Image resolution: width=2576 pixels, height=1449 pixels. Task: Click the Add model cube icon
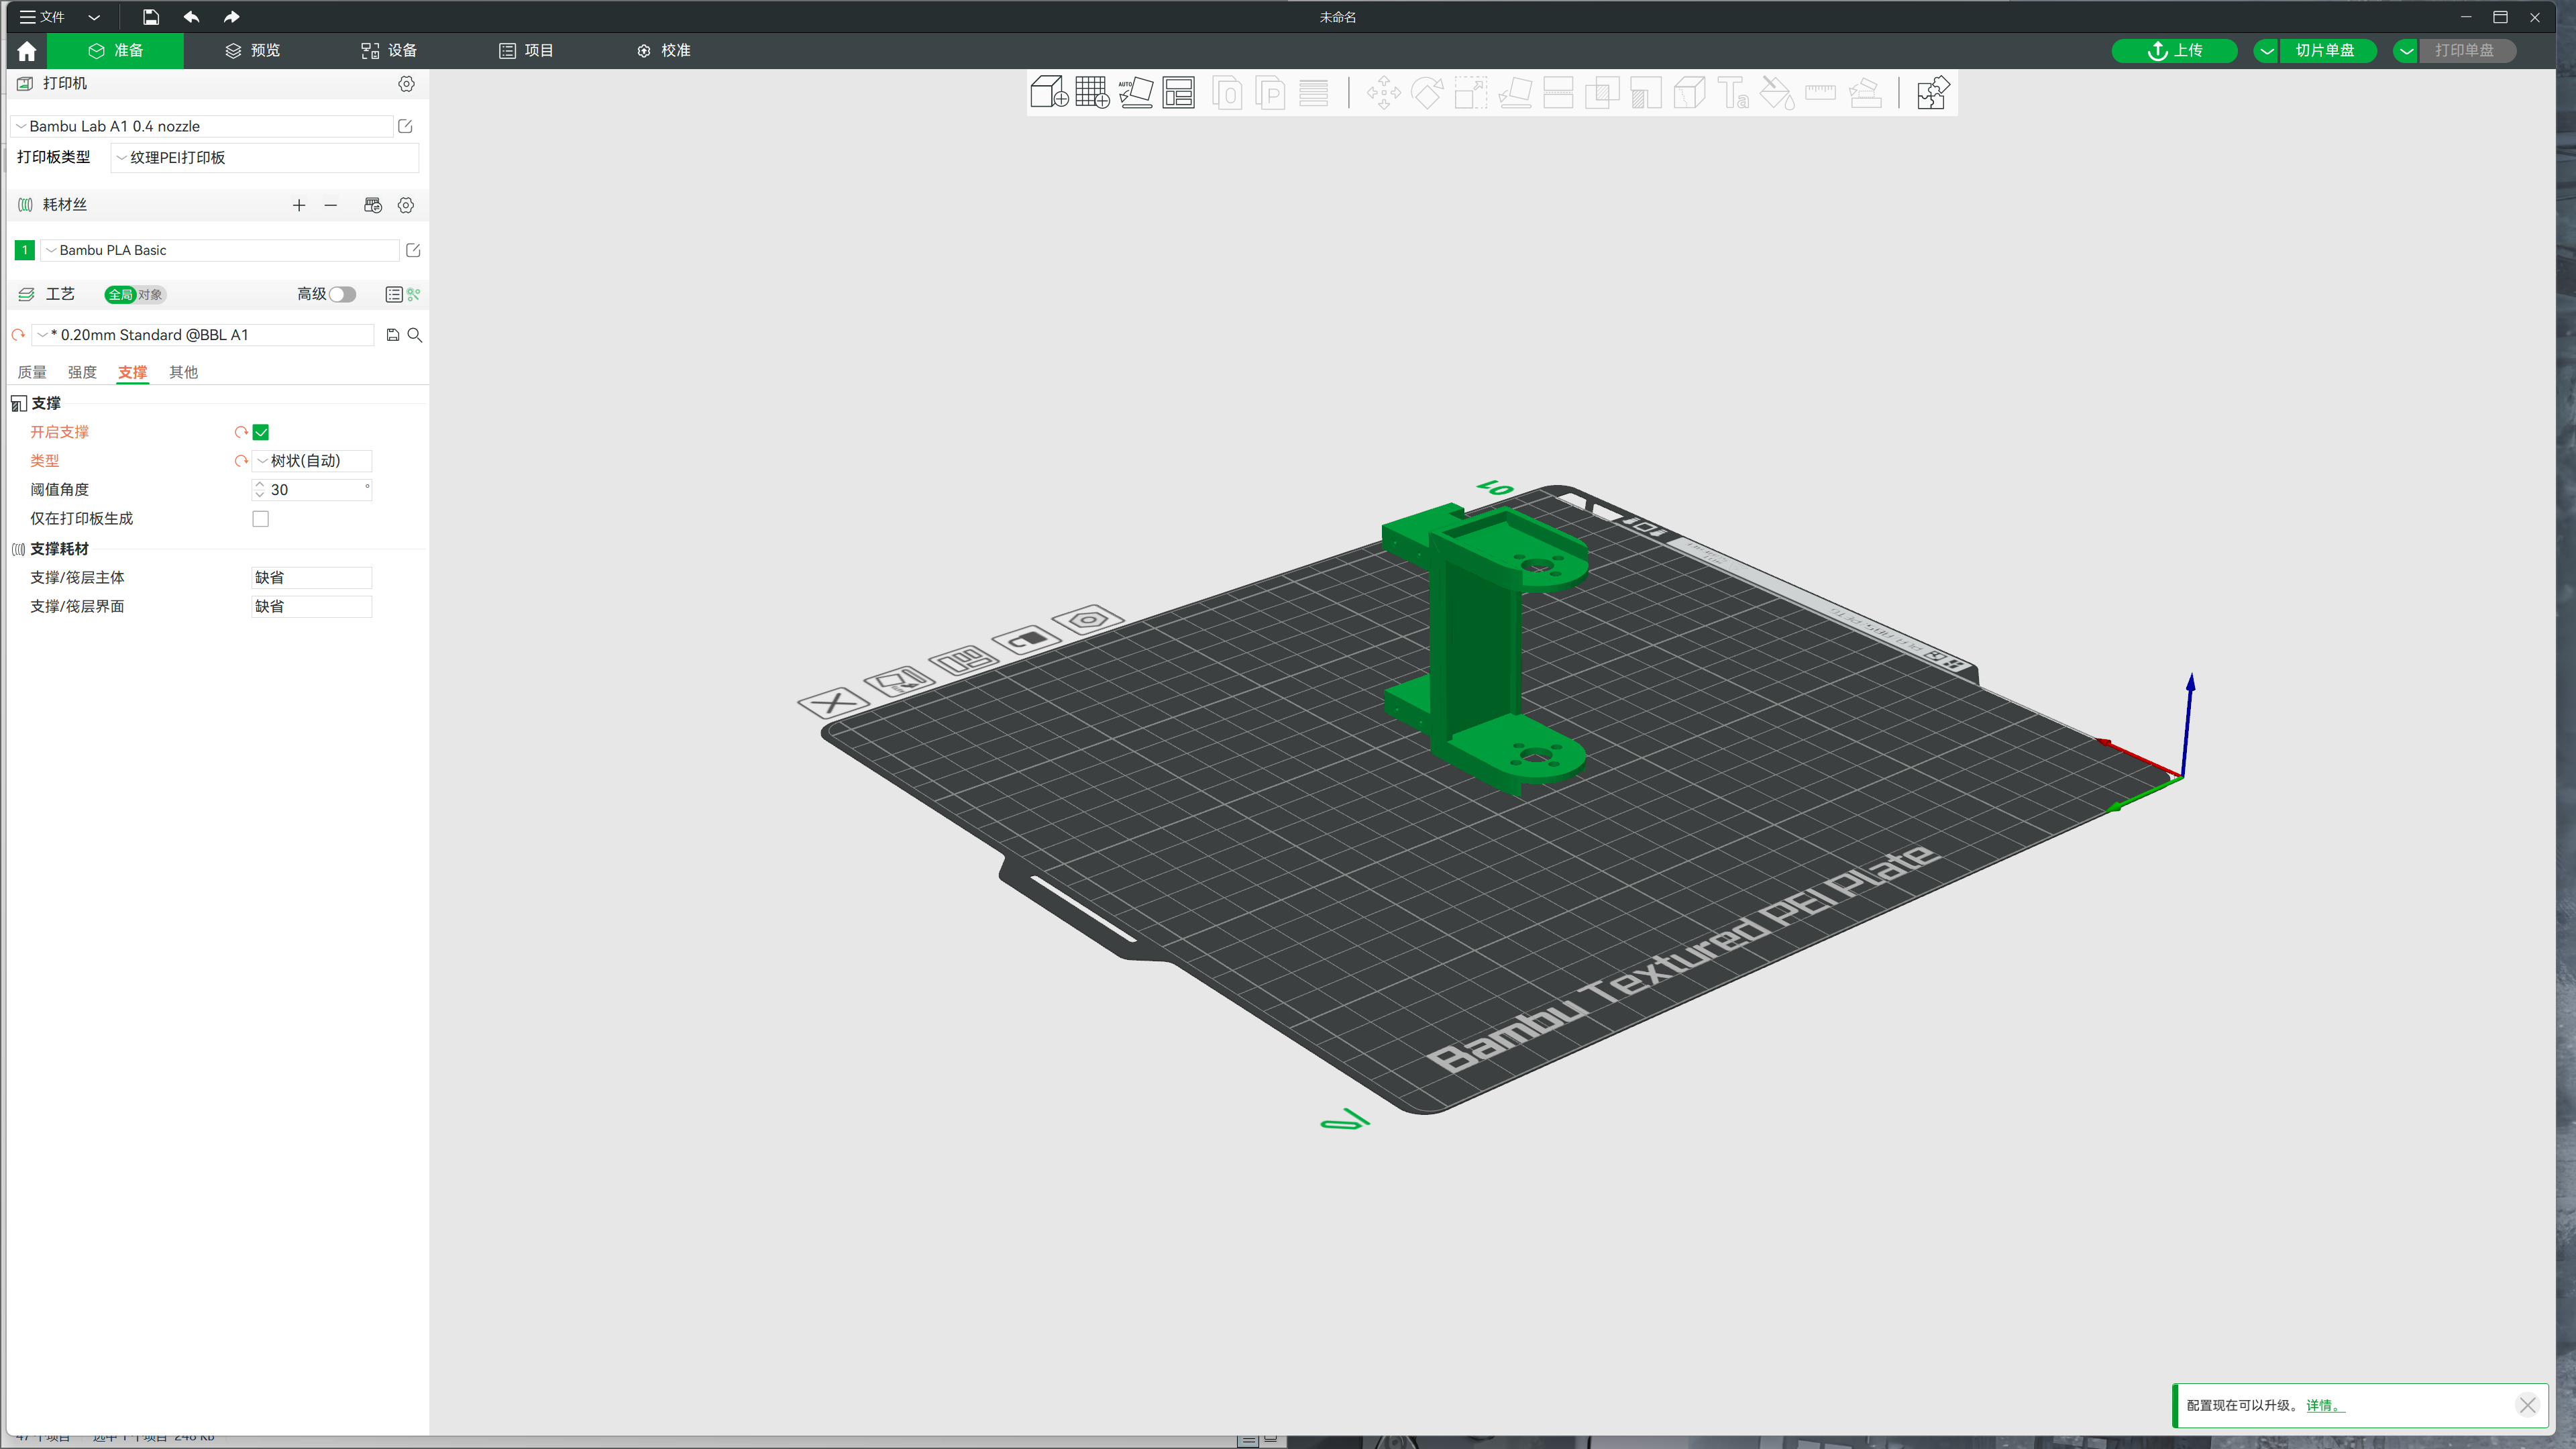point(1049,92)
